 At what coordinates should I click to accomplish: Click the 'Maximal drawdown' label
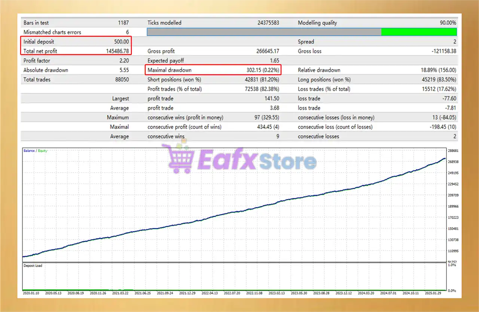170,70
